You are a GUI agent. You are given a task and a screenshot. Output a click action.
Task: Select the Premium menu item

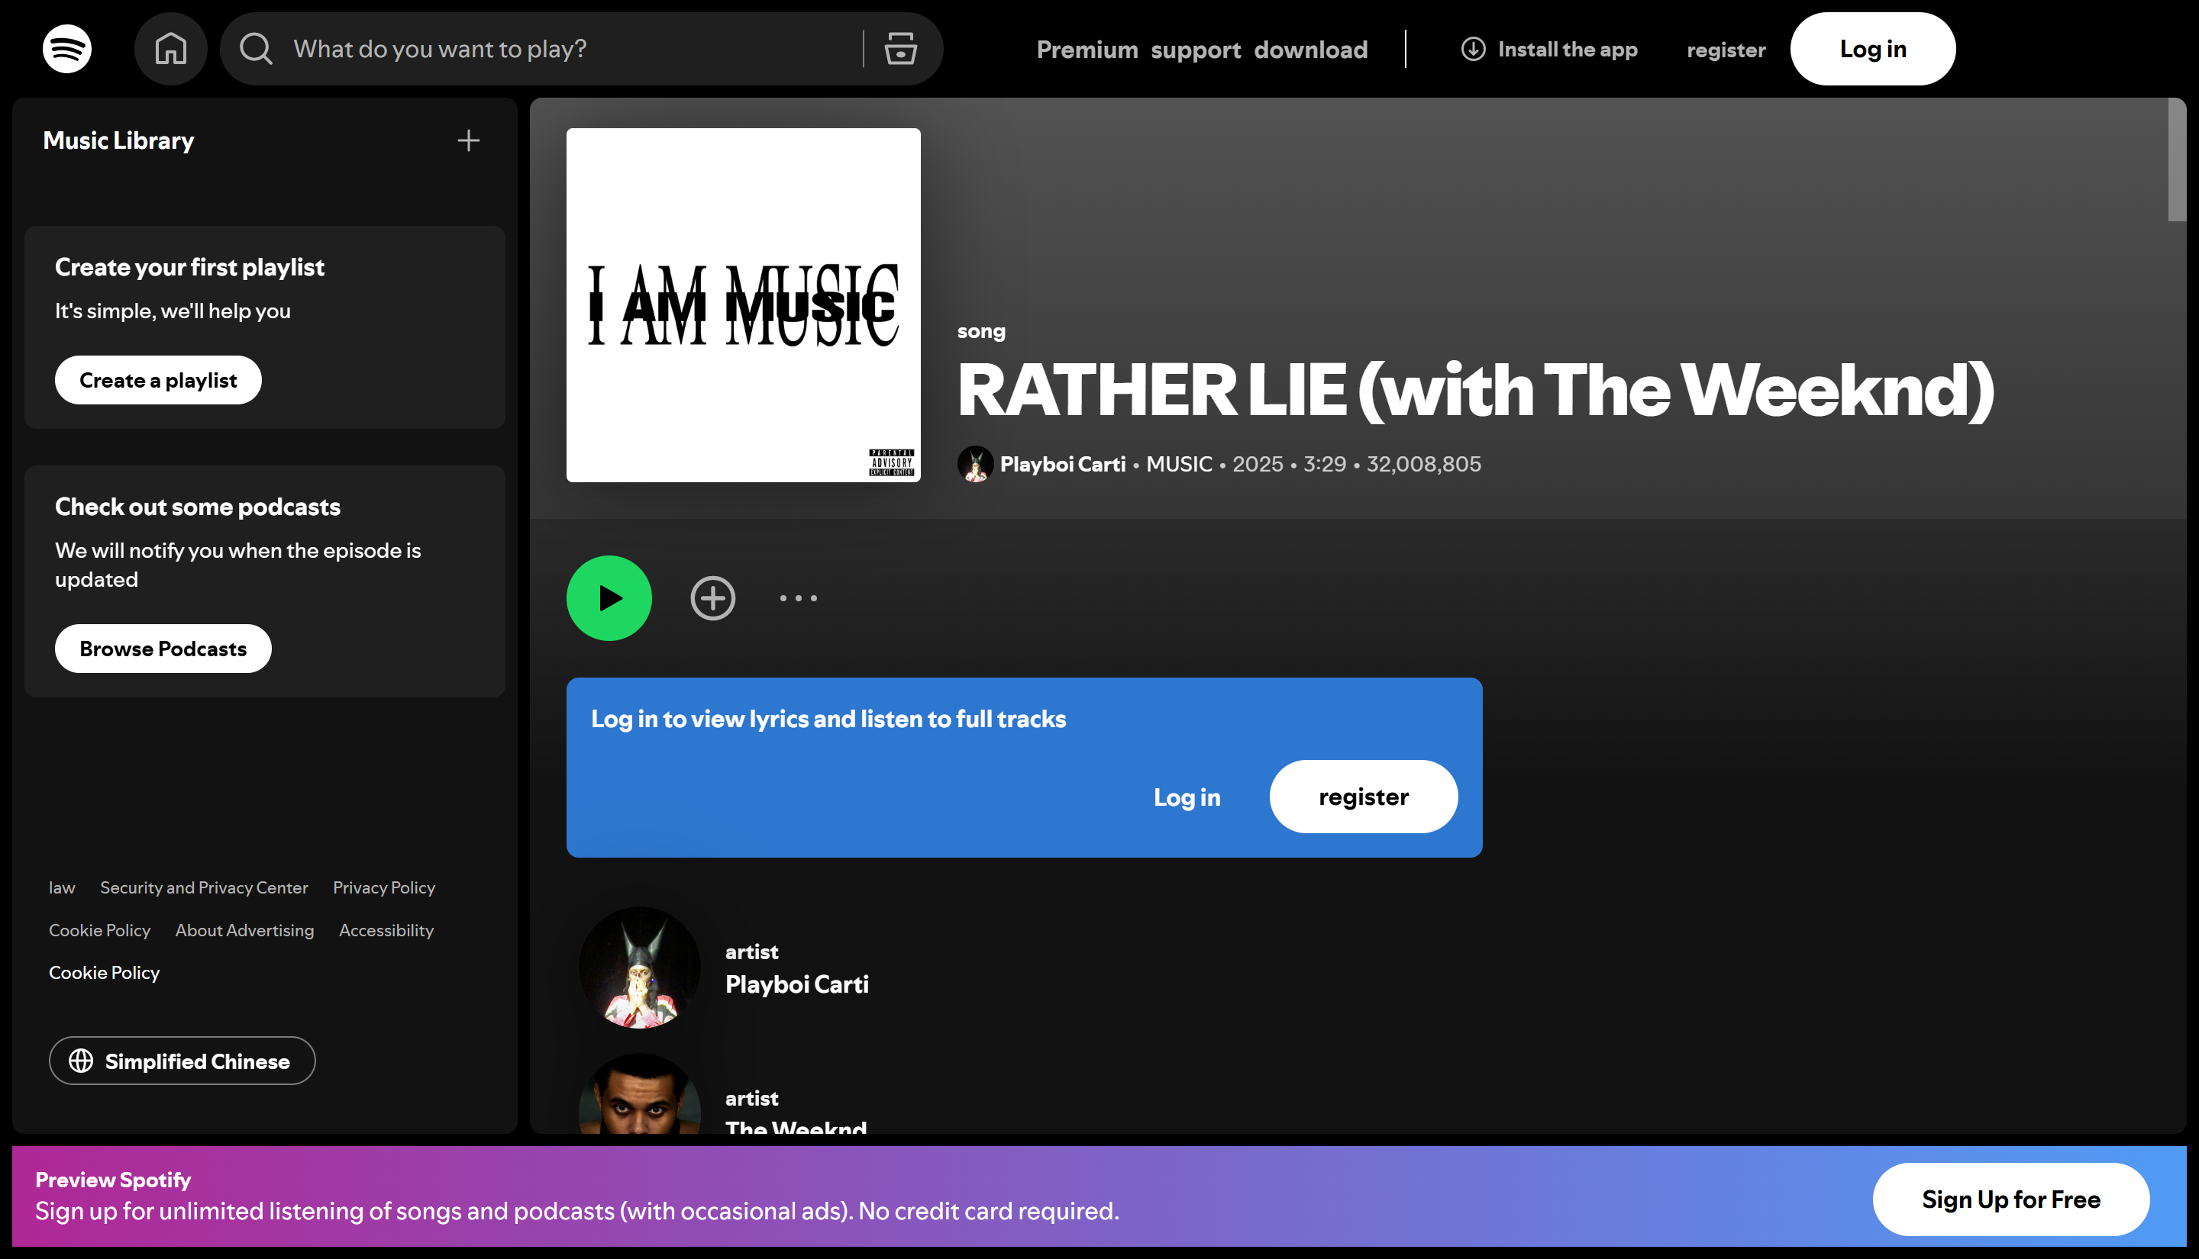1087,50
